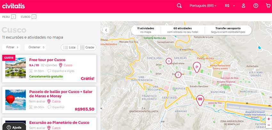The width and height of the screenshot is (272, 130).
Task: Open the help question mark icon in header
Action: pyautogui.click(x=256, y=6)
